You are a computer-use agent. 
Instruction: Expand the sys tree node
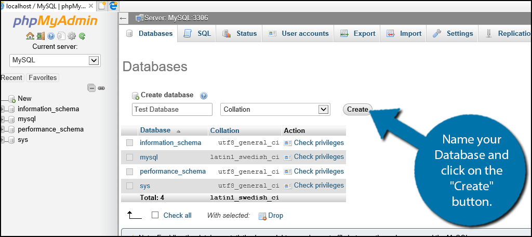pos(3,140)
